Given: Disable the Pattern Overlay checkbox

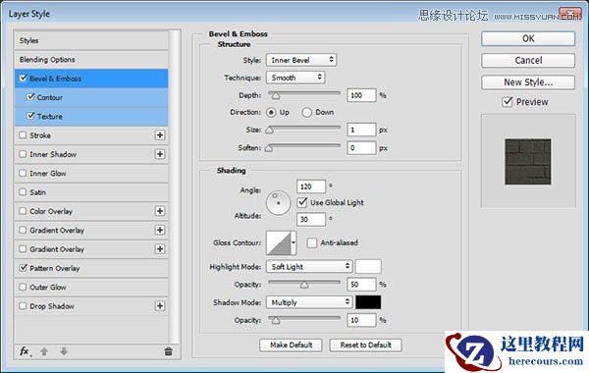Looking at the screenshot, I should [24, 268].
